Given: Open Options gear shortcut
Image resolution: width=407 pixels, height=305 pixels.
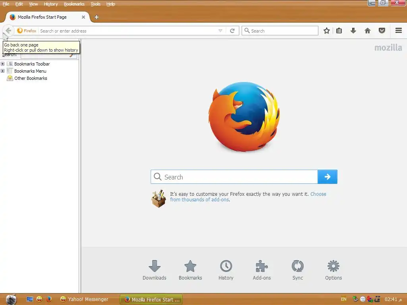Looking at the screenshot, I should (x=333, y=270).
